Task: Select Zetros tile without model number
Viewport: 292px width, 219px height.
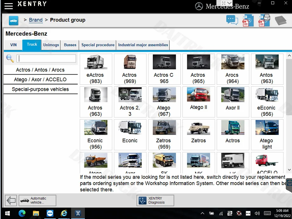Action: pyautogui.click(x=199, y=135)
